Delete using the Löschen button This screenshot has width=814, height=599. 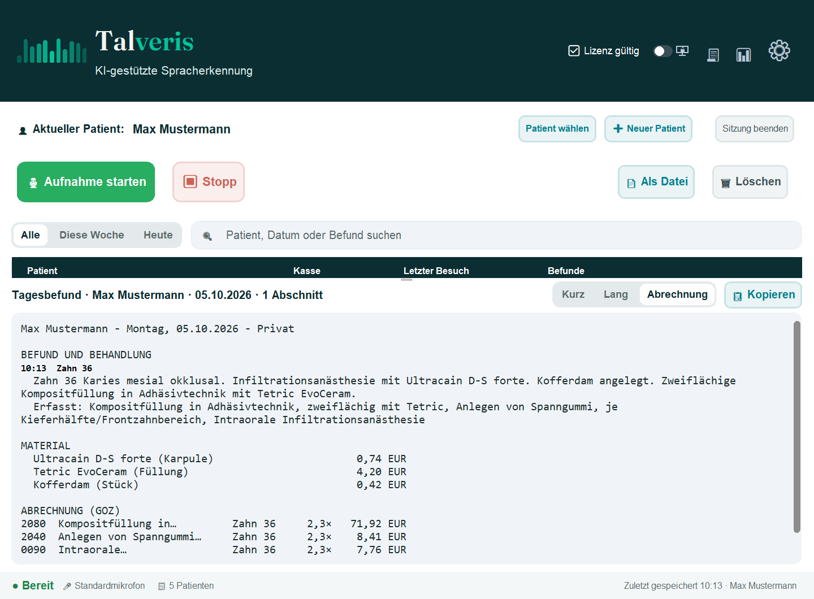tap(750, 182)
